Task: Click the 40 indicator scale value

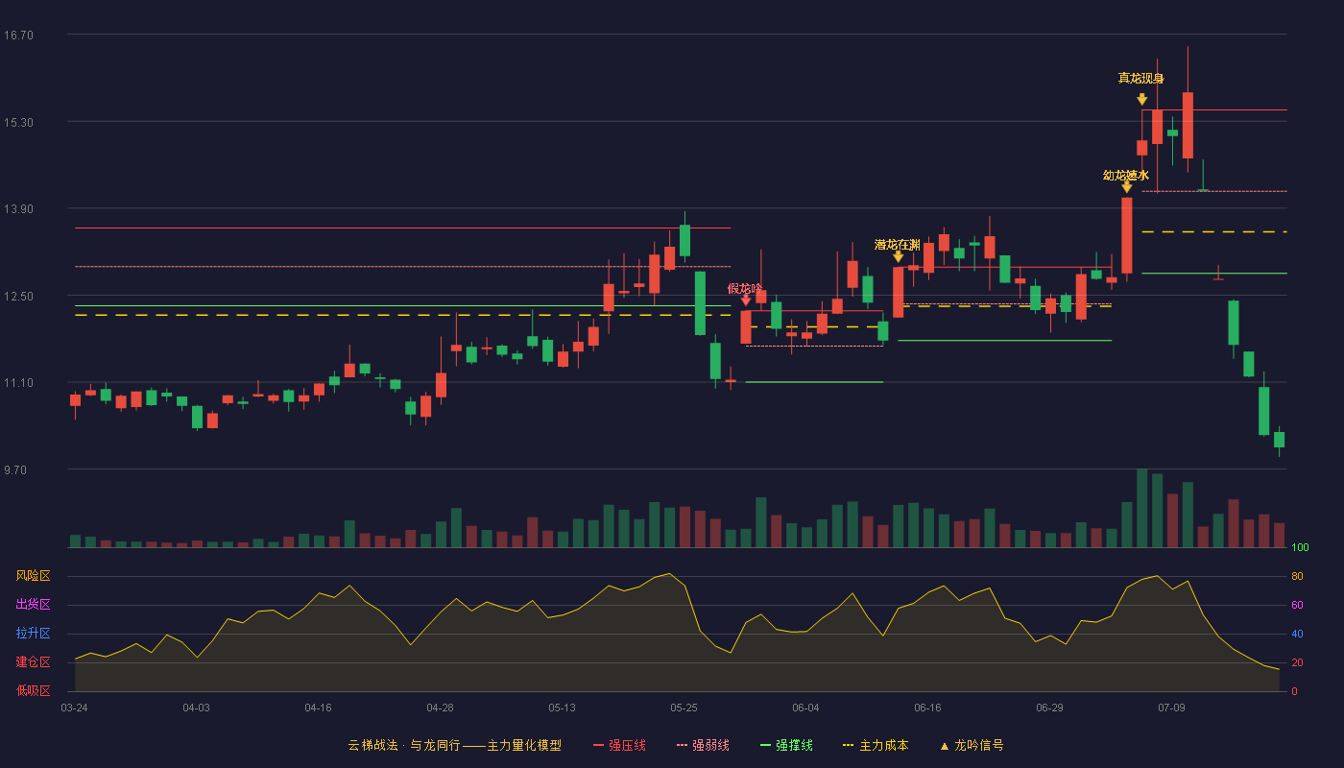Action: 1297,634
